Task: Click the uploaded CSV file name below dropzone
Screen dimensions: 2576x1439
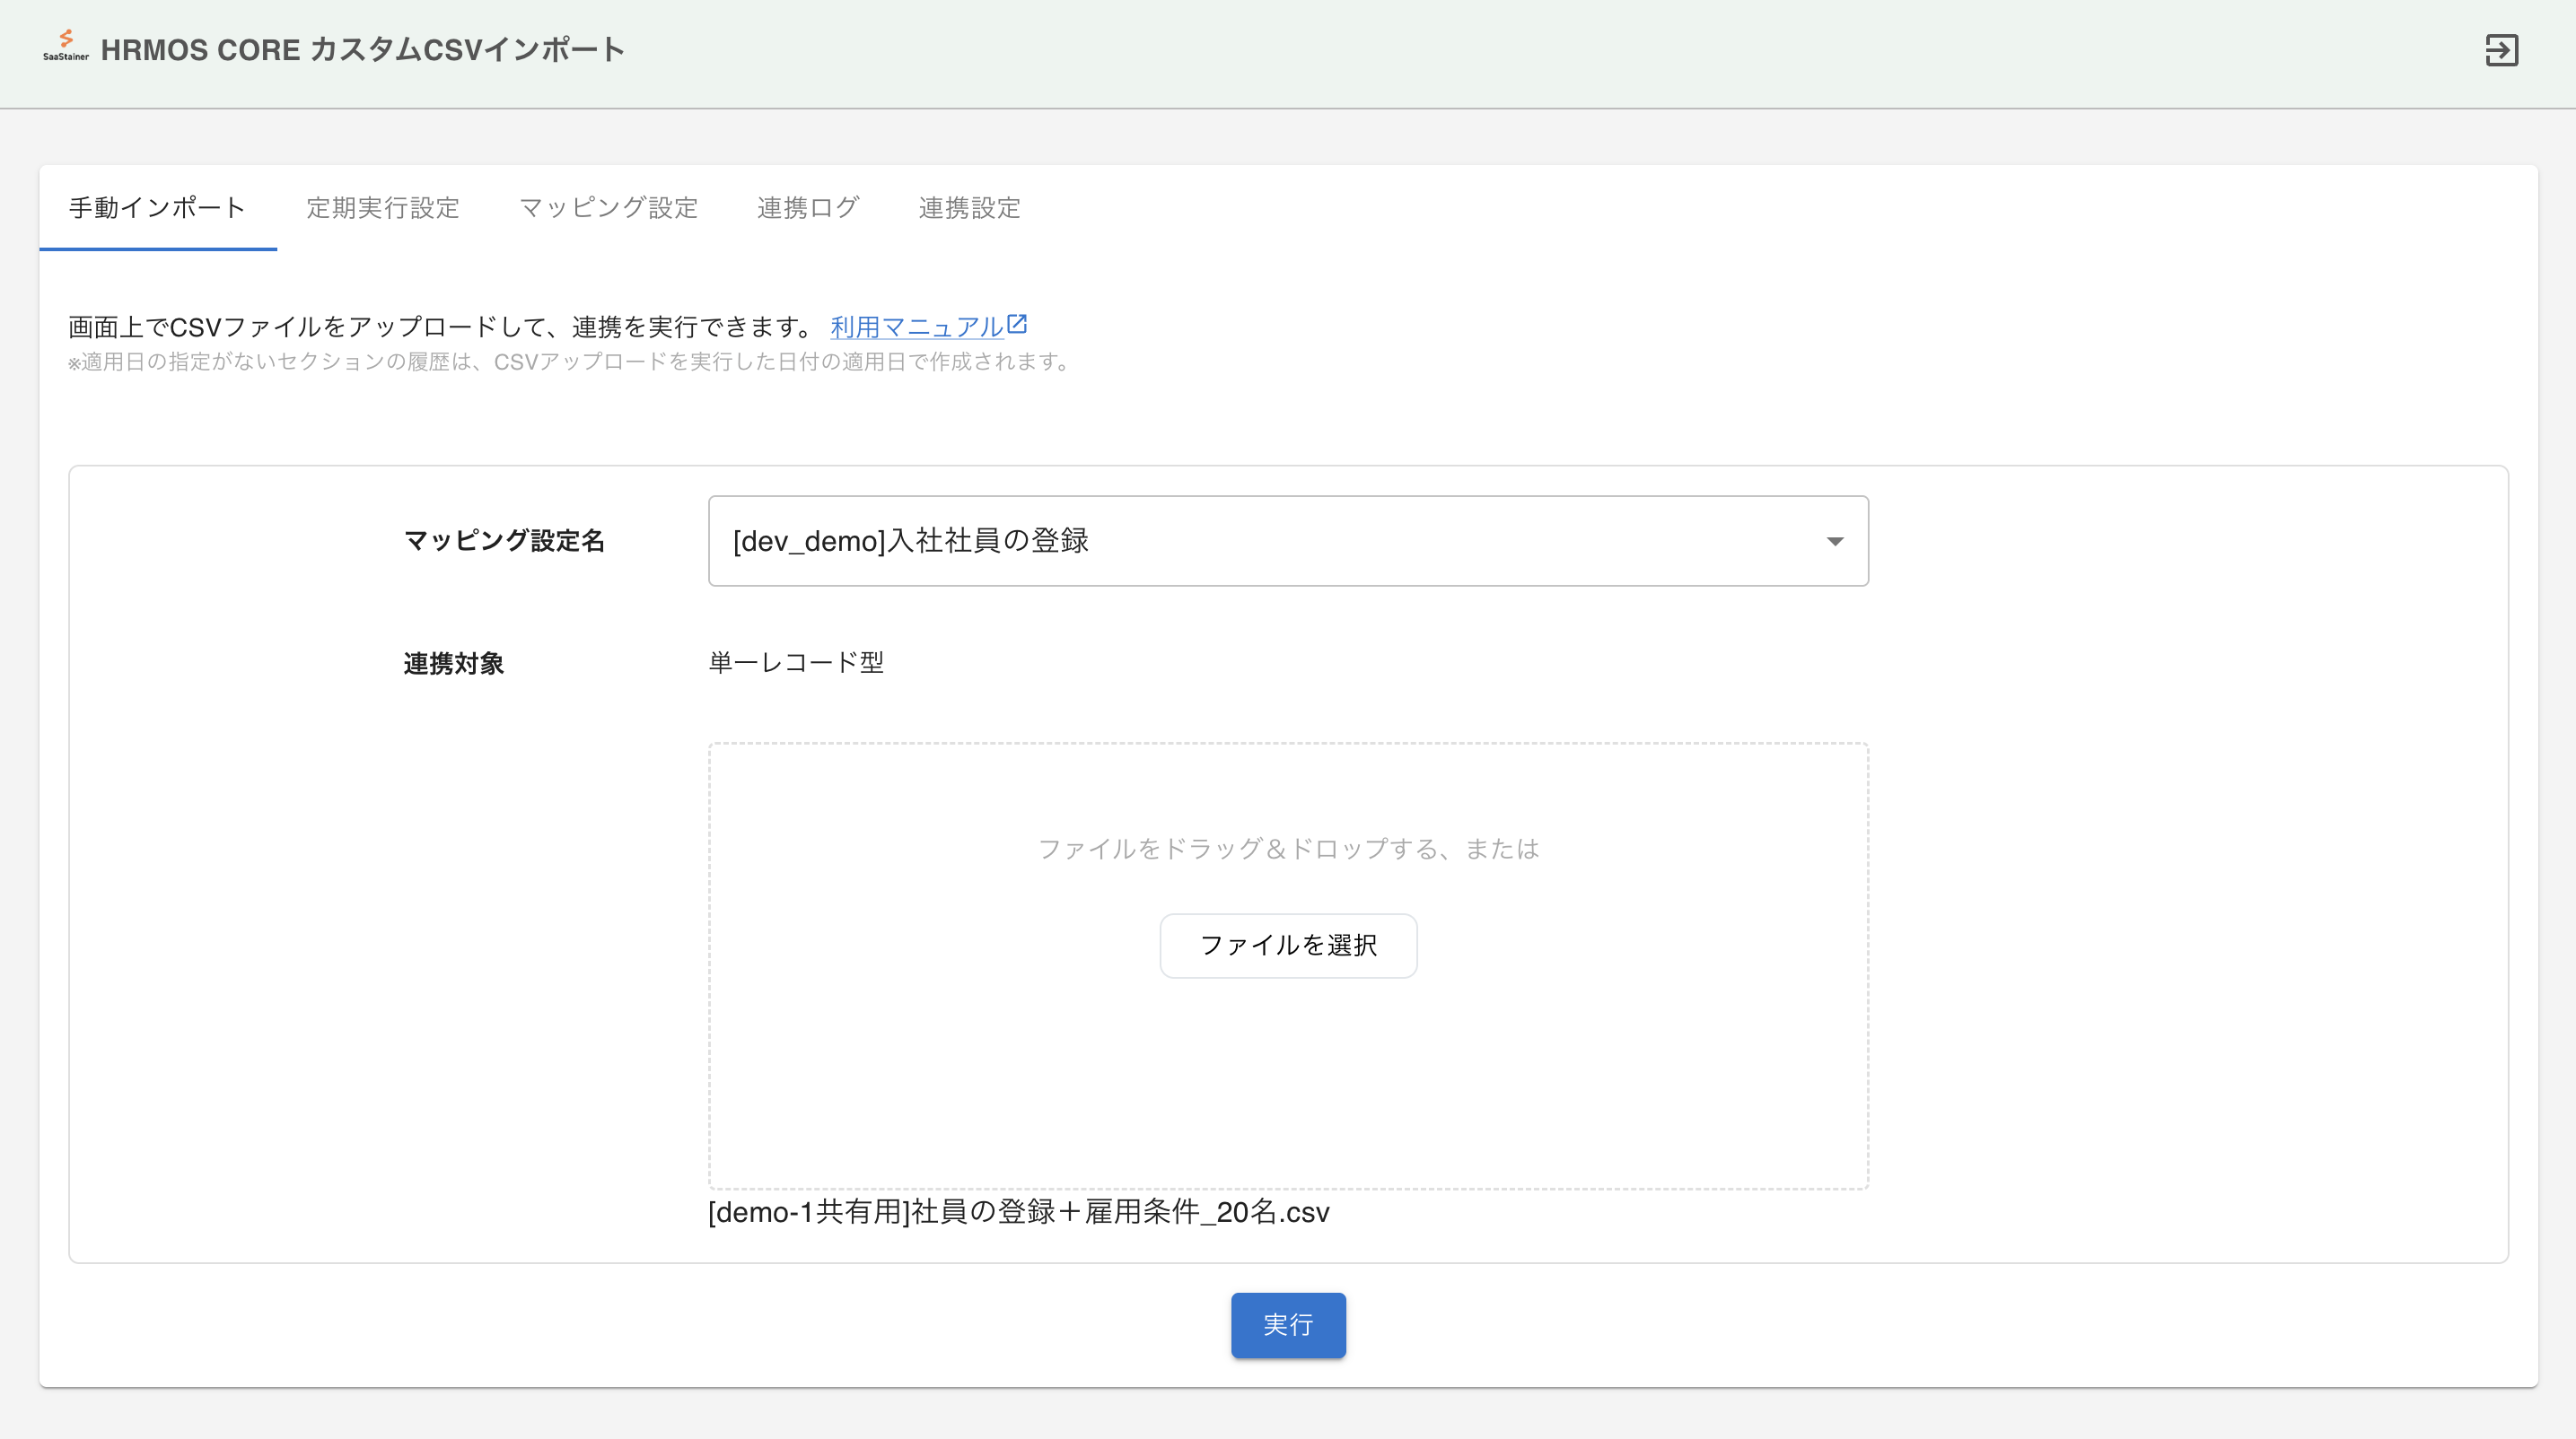Action: (1017, 1212)
